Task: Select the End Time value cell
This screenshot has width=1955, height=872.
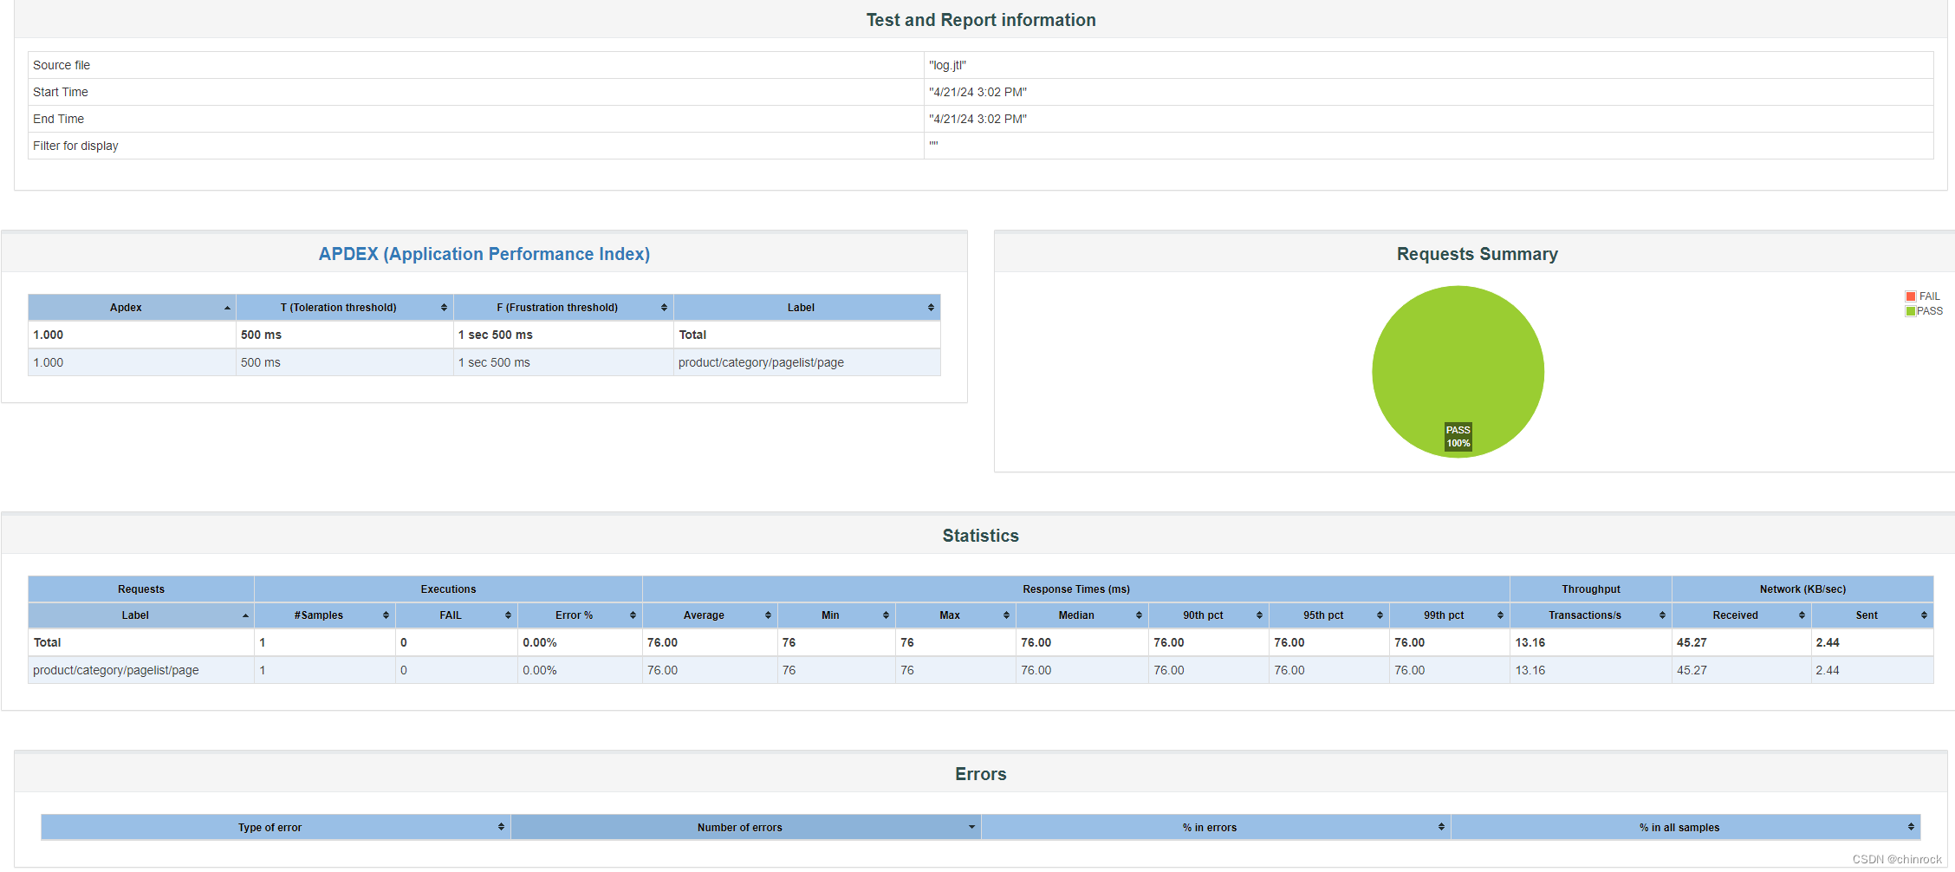Action: pos(1428,119)
